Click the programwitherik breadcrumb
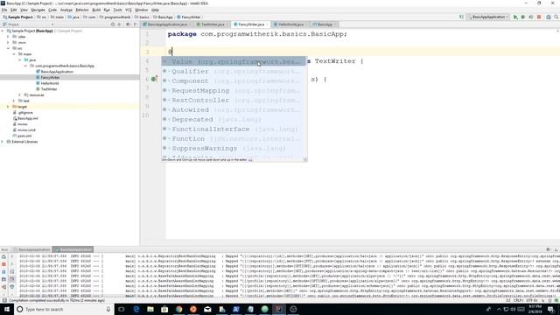Screen dimensions: 560x315 click(115, 17)
